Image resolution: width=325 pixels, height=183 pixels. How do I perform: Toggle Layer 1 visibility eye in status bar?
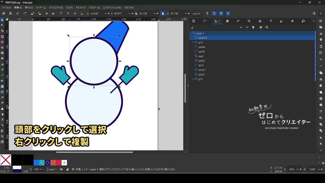[x=61, y=169]
